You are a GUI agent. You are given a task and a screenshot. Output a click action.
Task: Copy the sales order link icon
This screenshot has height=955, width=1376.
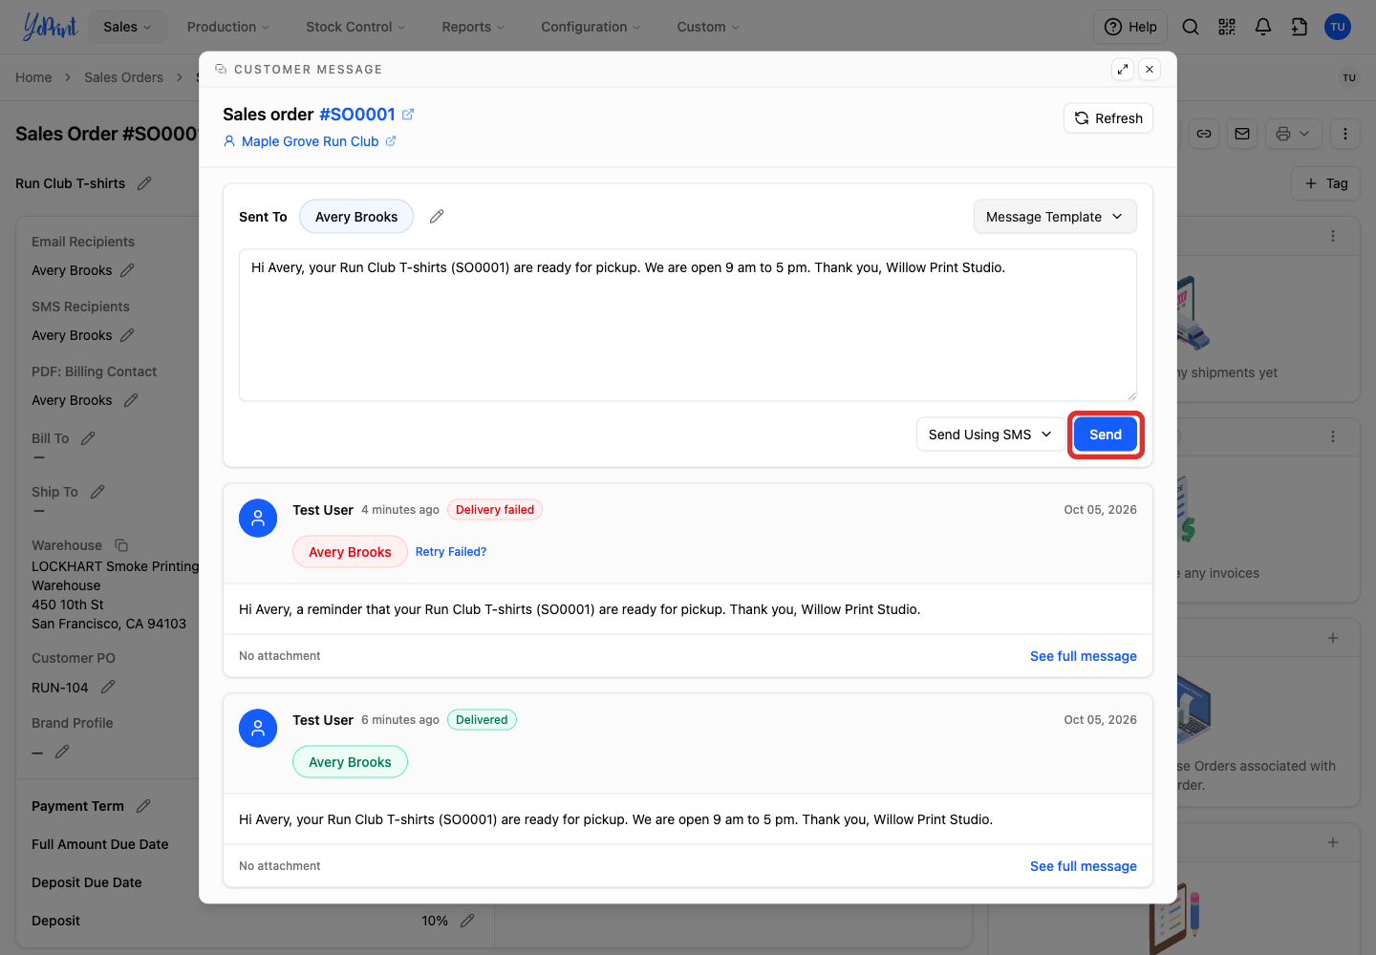[x=1204, y=134]
